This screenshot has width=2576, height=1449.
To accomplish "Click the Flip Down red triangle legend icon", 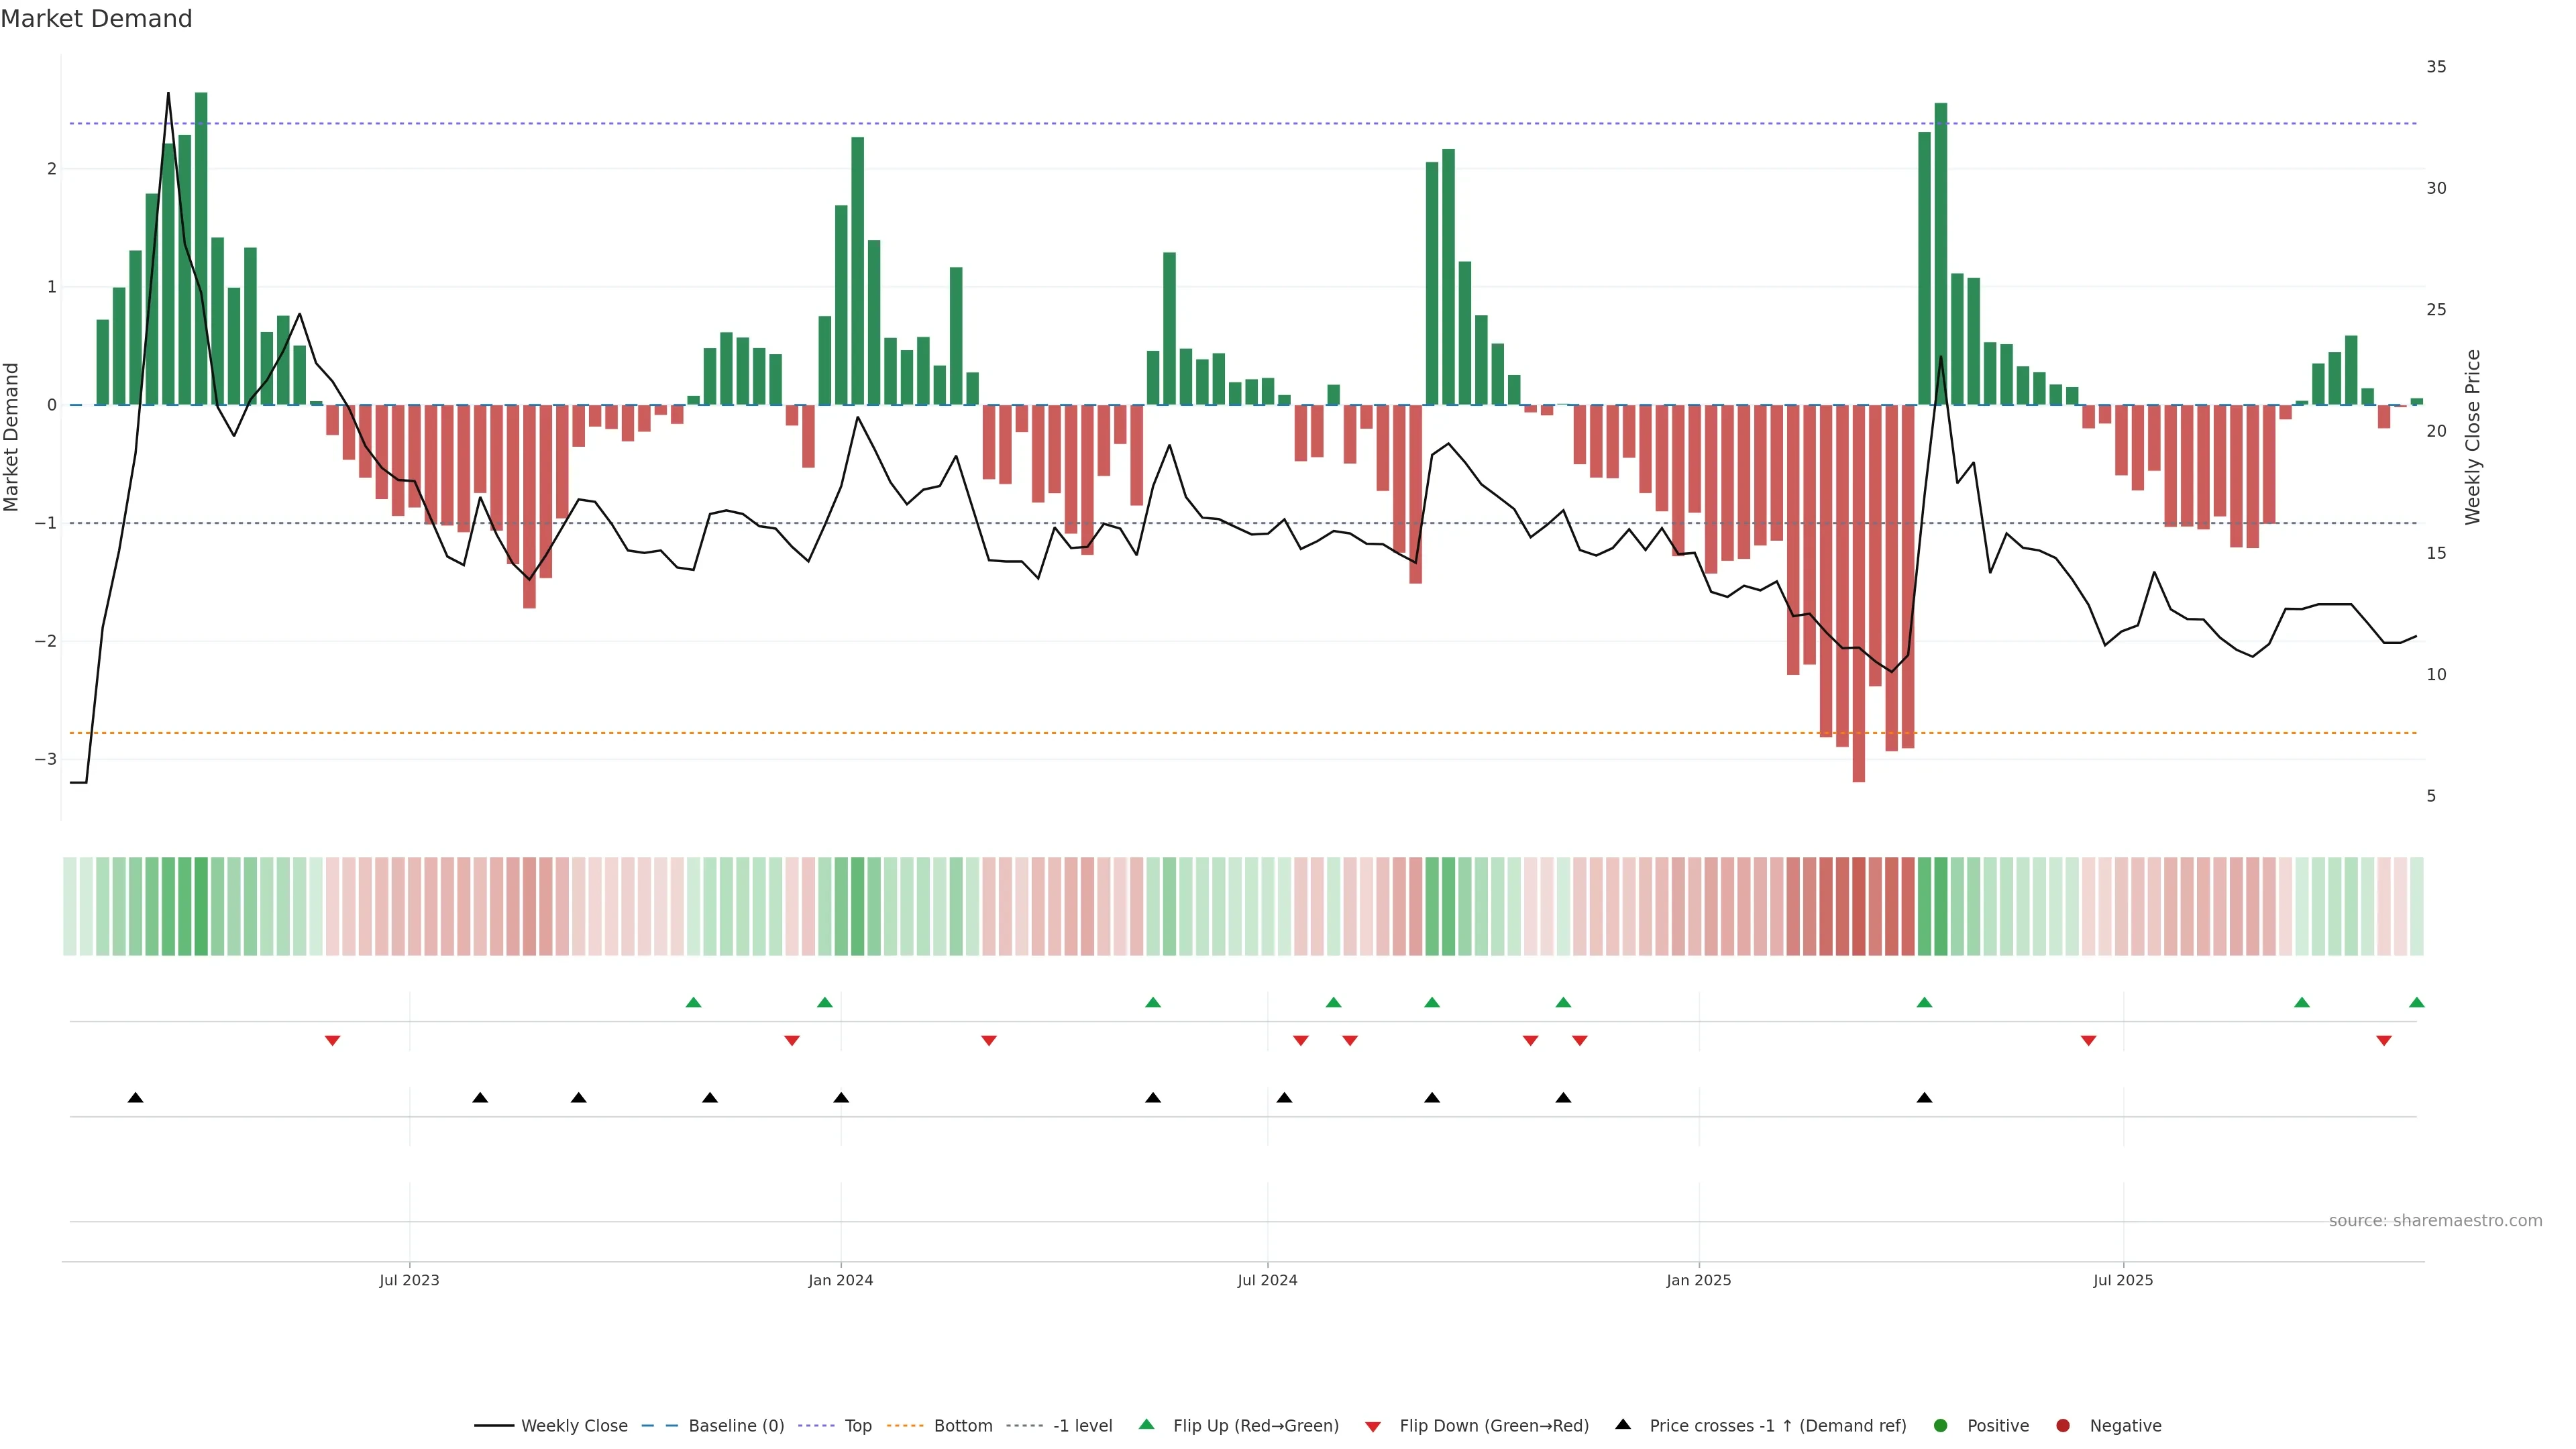I will pyautogui.click(x=1373, y=1426).
